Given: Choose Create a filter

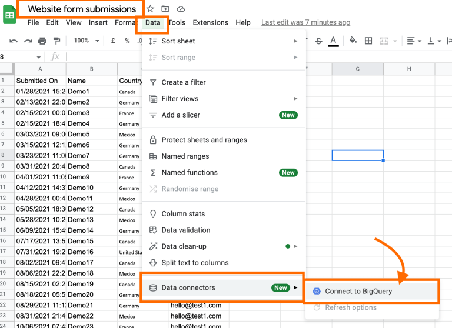Looking at the screenshot, I should tap(224, 82).
